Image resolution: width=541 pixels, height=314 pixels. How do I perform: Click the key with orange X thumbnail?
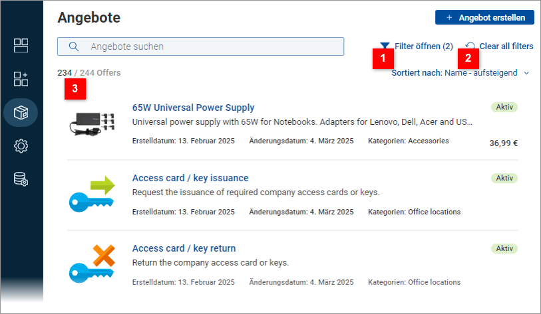[x=93, y=264]
